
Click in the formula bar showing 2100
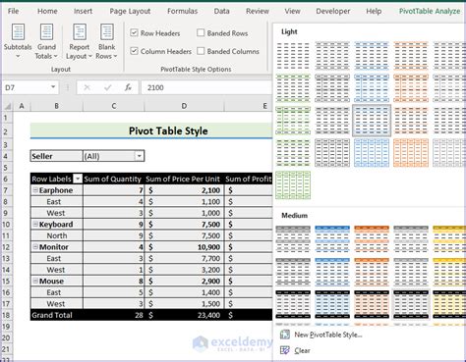(x=206, y=87)
